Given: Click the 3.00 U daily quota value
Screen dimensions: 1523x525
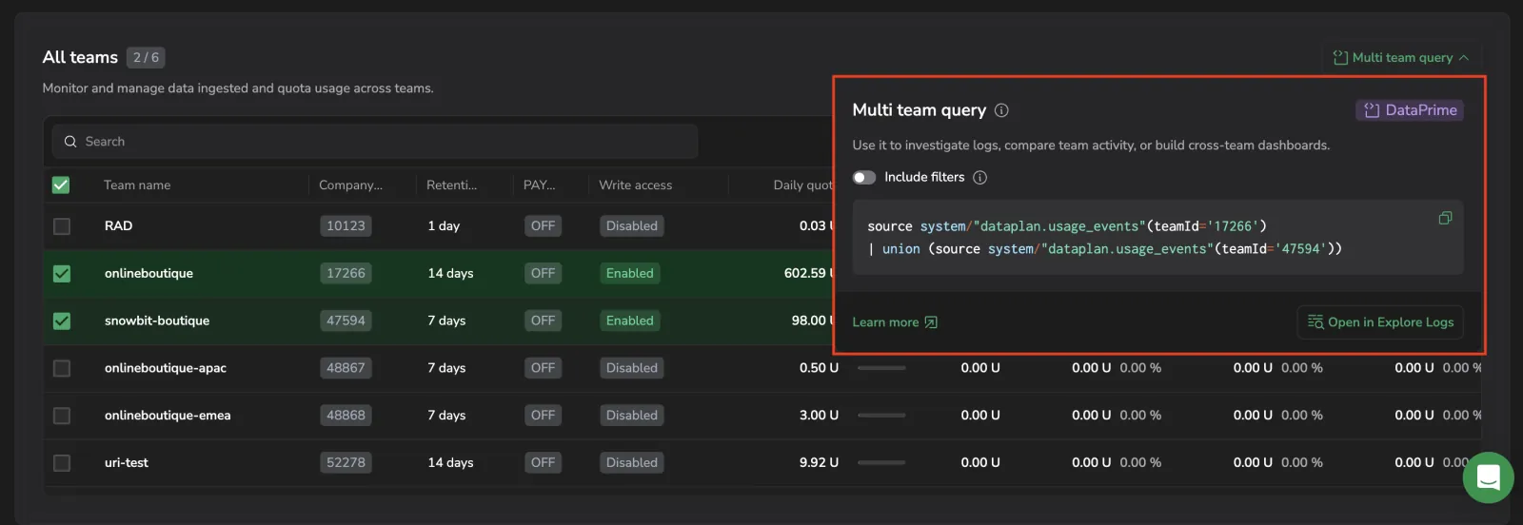Looking at the screenshot, I should [819, 416].
